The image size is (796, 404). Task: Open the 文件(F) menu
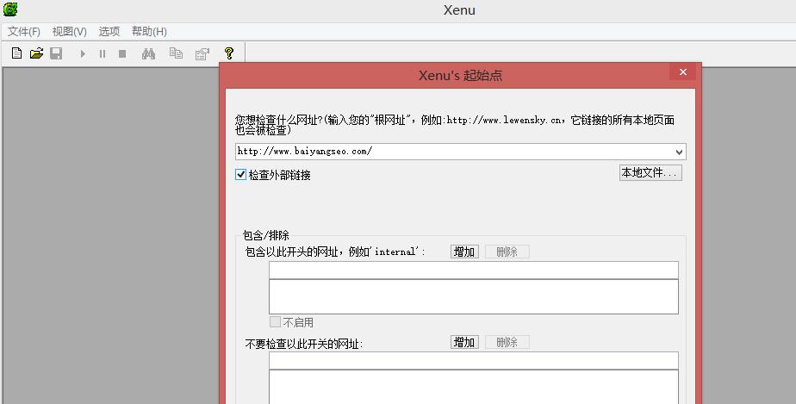click(x=24, y=32)
